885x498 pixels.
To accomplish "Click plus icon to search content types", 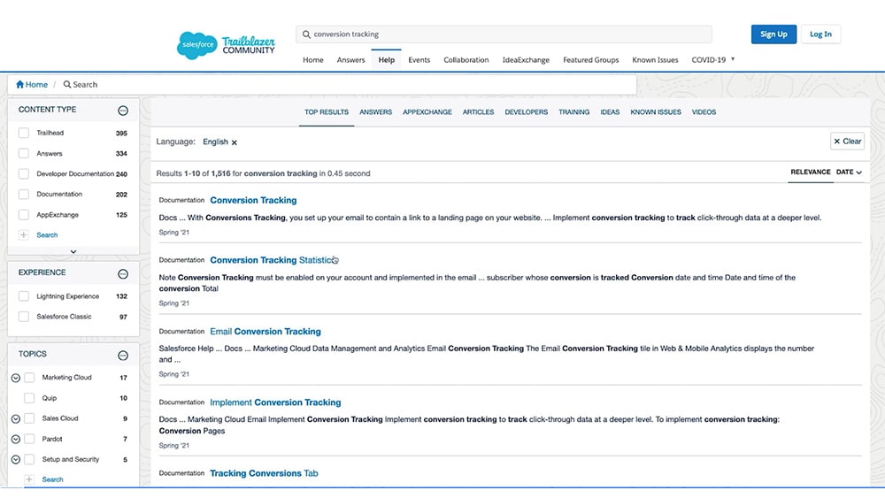I will [x=24, y=235].
